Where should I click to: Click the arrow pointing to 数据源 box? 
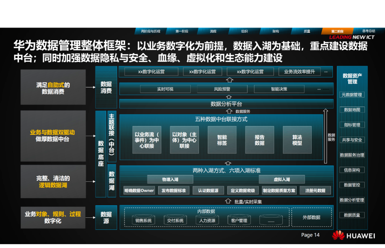pyautogui.click(x=91, y=217)
